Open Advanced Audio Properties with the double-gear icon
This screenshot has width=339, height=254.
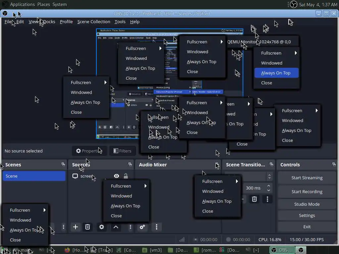[142, 227]
